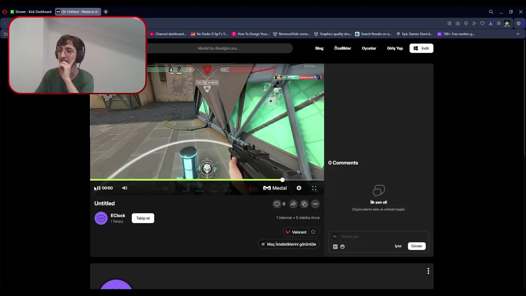Open Oyunlar in the top navigation

(369, 48)
